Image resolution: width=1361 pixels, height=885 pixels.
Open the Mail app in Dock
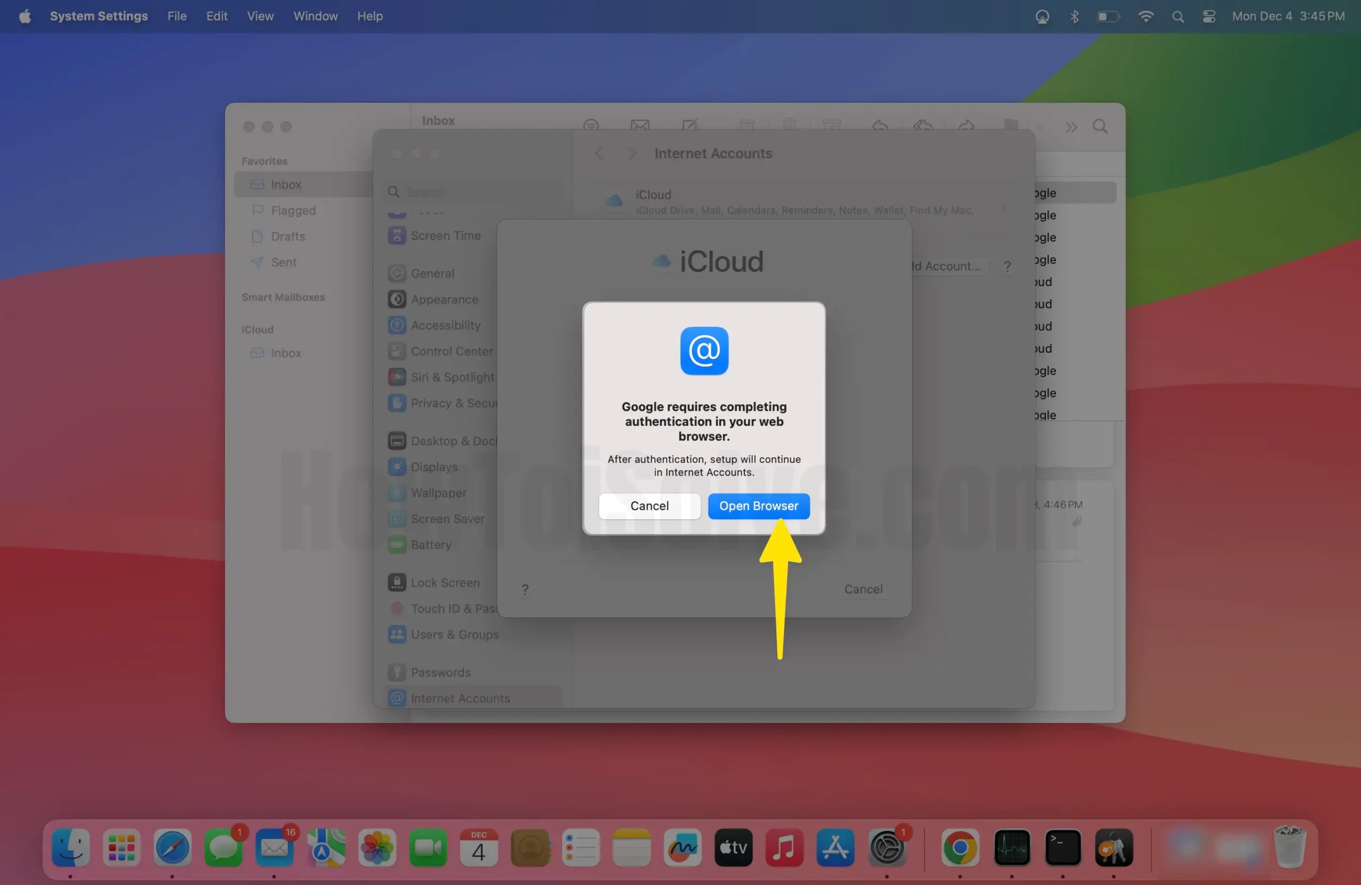(274, 847)
